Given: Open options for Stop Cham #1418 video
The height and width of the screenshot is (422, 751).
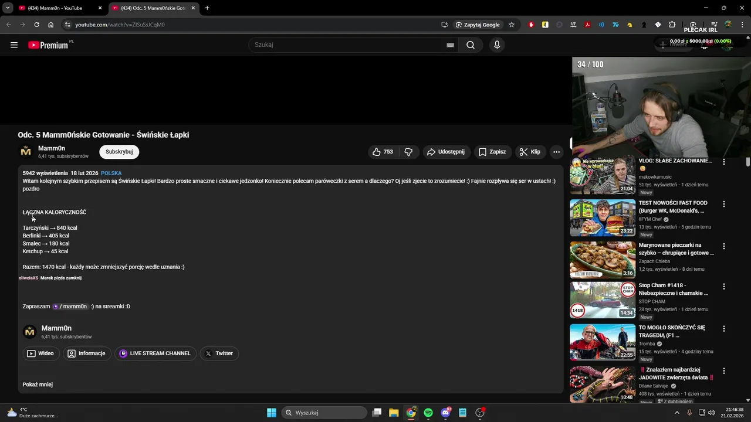Looking at the screenshot, I should 723,287.
